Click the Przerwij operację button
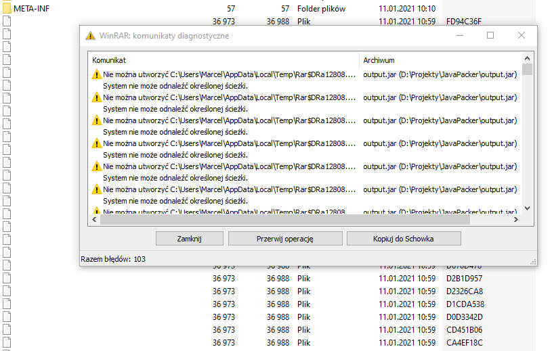The width and height of the screenshot is (554, 351). point(285,239)
